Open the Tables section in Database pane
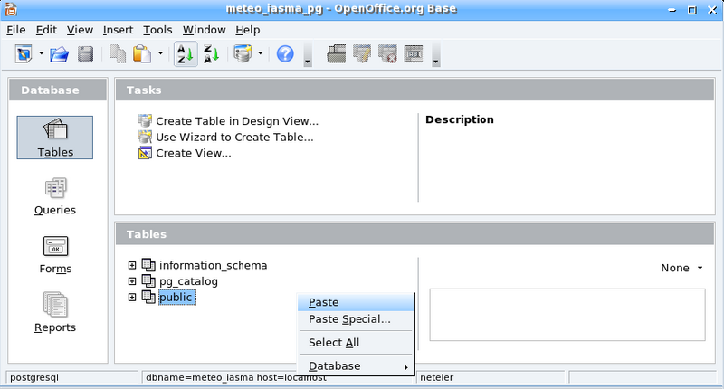This screenshot has height=389, width=724. [x=55, y=137]
